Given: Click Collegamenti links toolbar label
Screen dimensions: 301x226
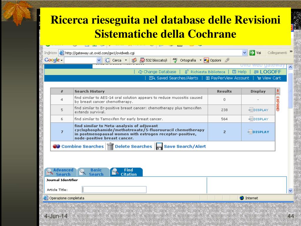Looking at the screenshot, I should tap(277, 53).
